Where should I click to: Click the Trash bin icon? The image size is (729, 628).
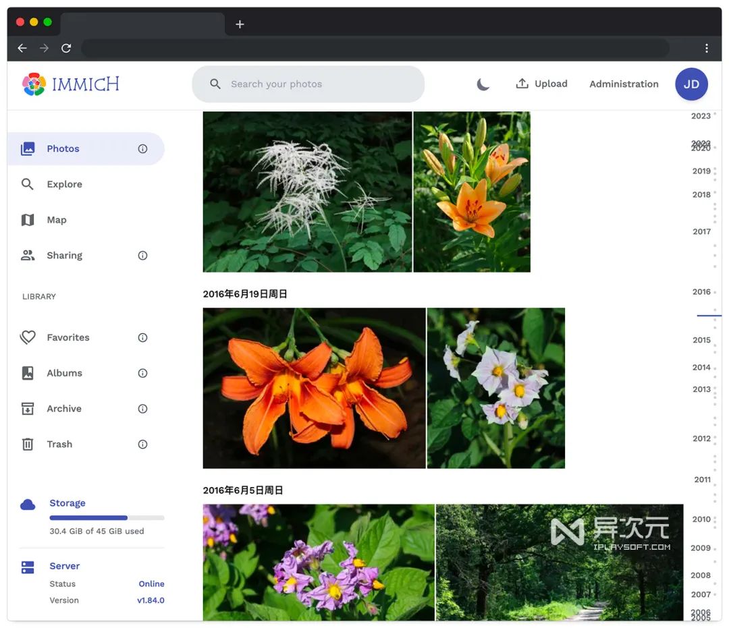[28, 445]
